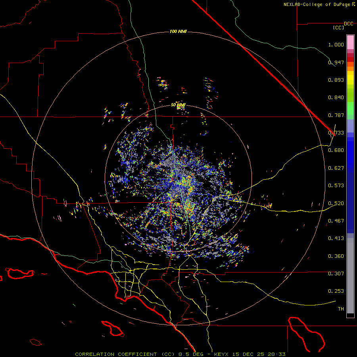Click the TH threshold legend label

click(x=341, y=309)
